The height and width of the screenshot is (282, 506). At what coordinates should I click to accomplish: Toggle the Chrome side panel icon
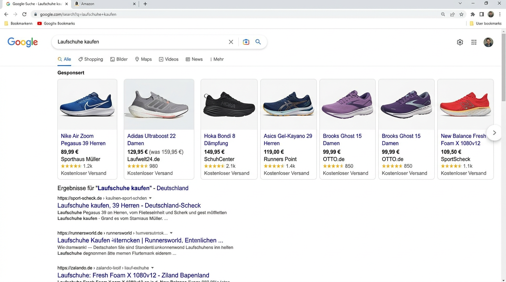[x=482, y=14]
